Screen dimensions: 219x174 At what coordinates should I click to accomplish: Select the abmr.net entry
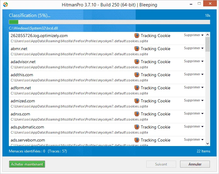coord(107,51)
